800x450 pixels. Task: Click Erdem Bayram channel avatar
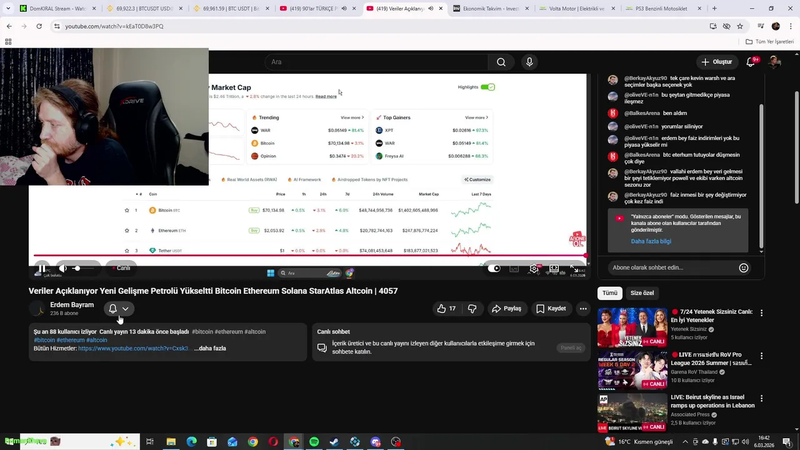[x=37, y=309]
